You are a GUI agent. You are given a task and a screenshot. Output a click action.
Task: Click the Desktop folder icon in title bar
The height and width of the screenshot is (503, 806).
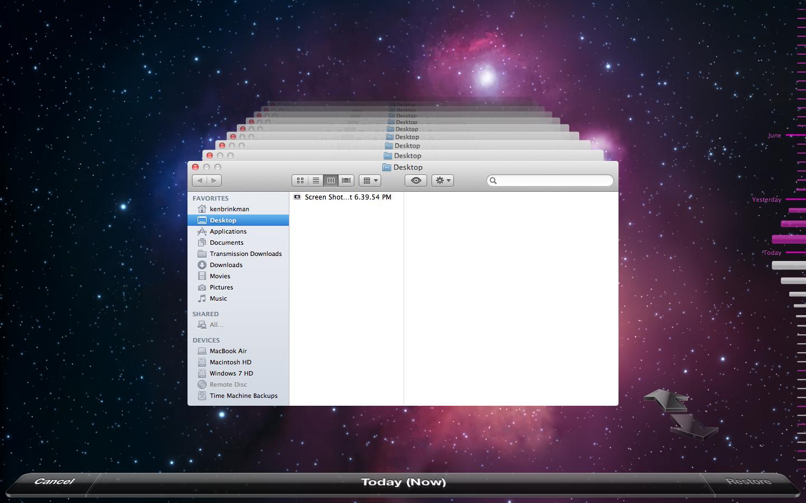click(386, 167)
